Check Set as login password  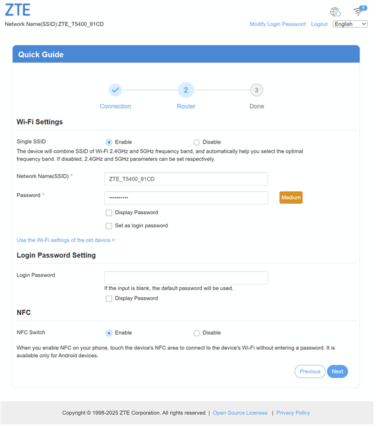point(109,226)
